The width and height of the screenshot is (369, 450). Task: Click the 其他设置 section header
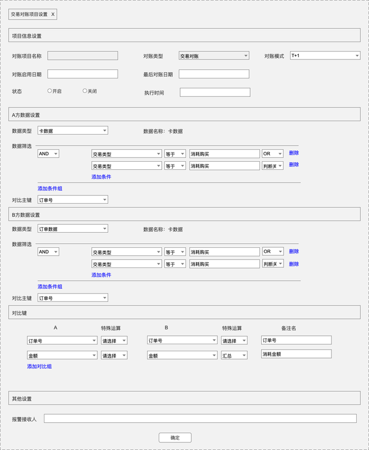click(184, 398)
